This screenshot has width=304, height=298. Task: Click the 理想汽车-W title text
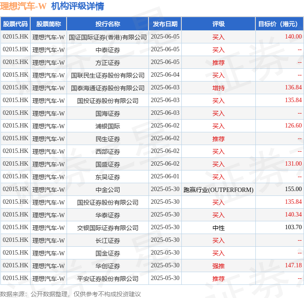coord(23,6)
